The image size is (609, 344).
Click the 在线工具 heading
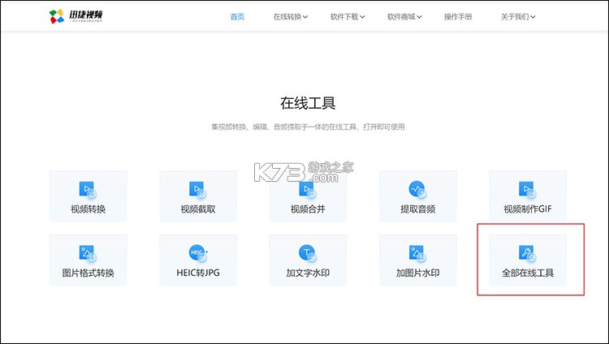pos(308,103)
